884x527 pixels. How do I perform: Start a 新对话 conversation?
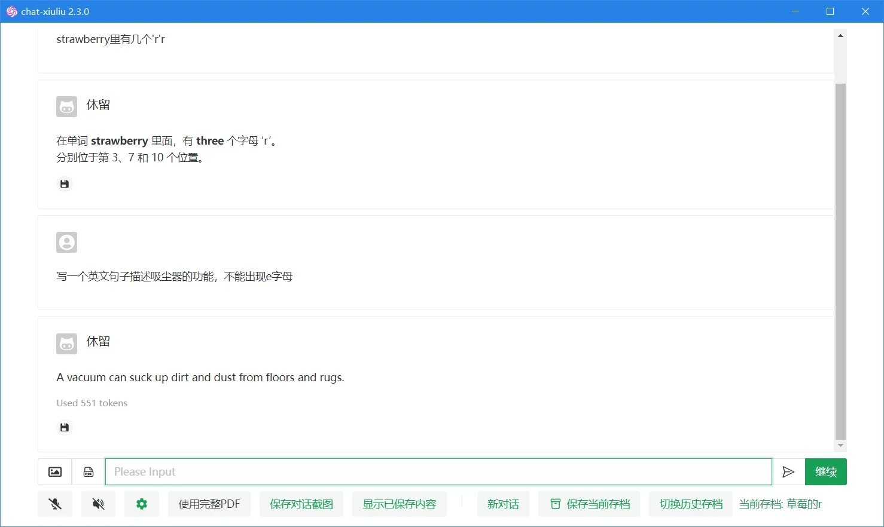point(503,504)
